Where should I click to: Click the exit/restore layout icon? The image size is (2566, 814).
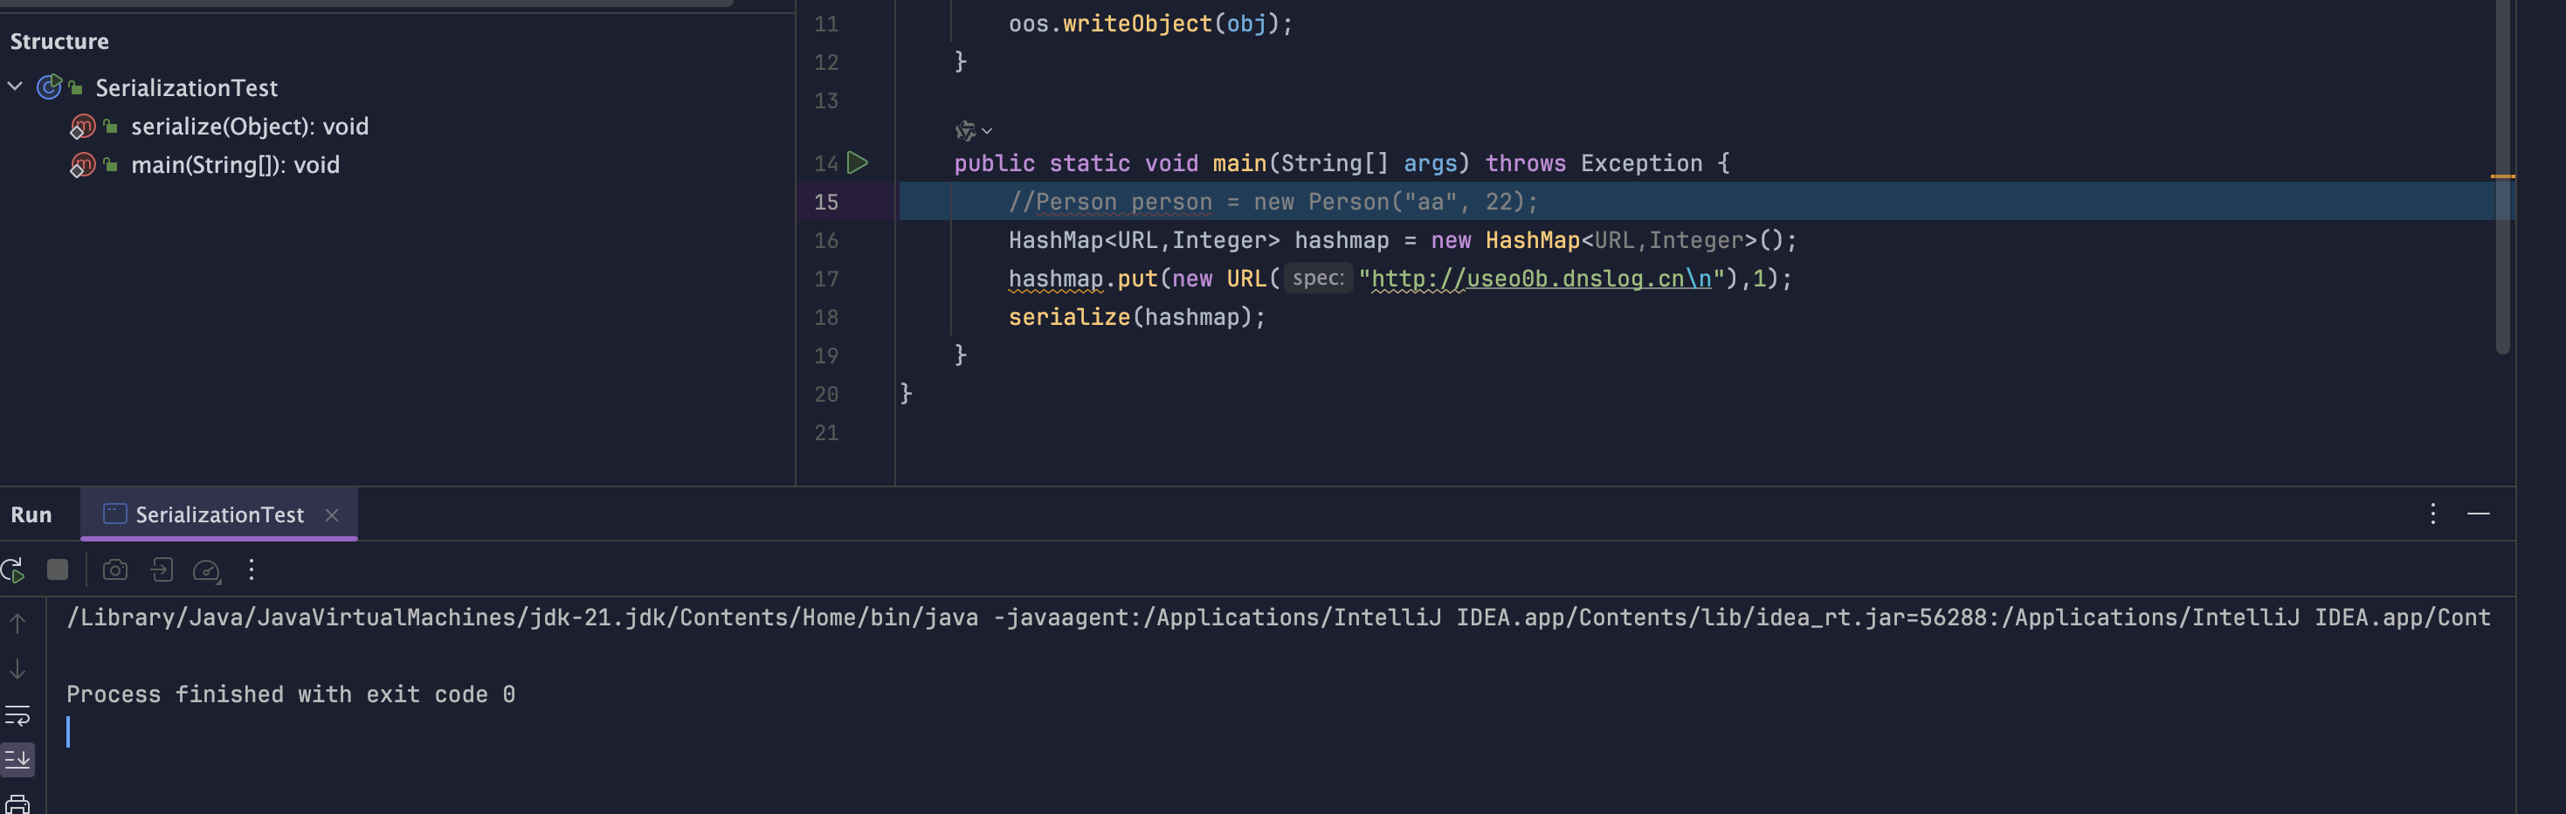pos(162,570)
